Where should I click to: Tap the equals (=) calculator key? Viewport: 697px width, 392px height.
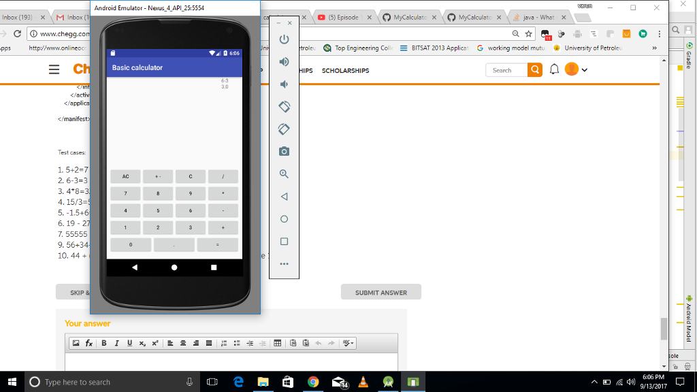tap(217, 244)
